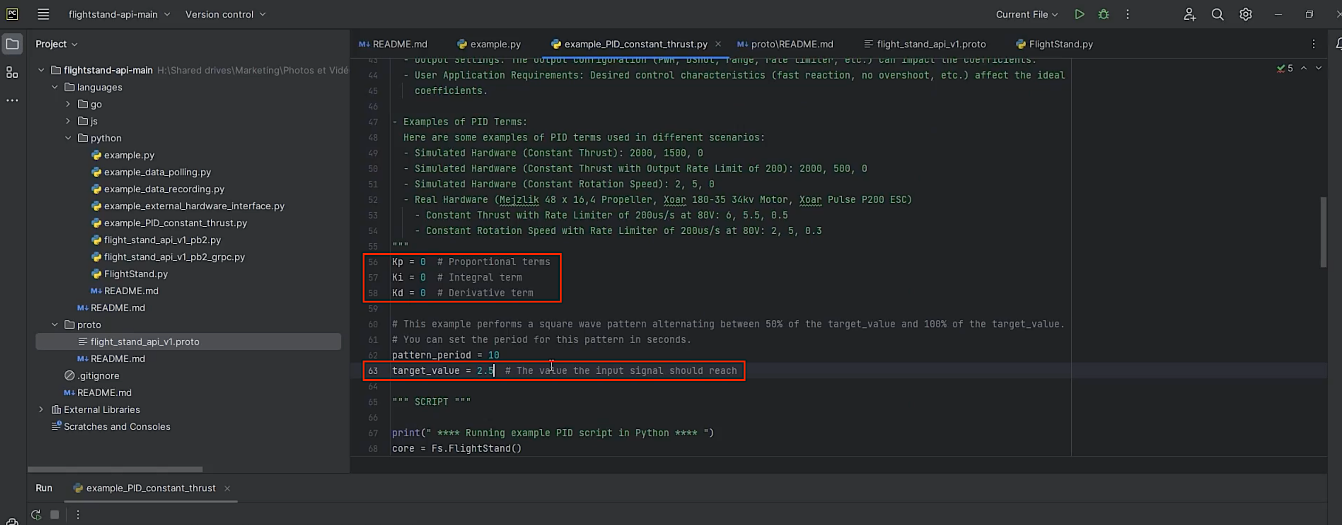Open the Code With Me user icon
1342x525 pixels.
(1189, 15)
